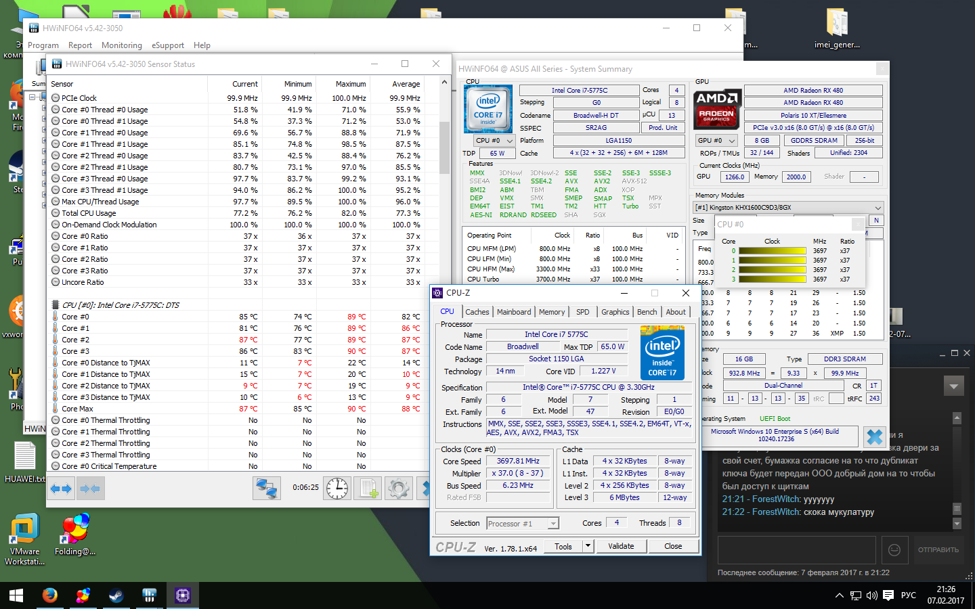This screenshot has width=975, height=609.
Task: Click the Validate button in CPU-Z
Action: 621,546
